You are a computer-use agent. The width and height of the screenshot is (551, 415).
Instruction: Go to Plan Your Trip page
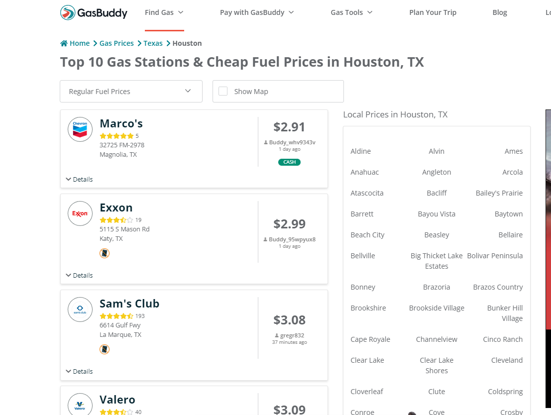pos(433,12)
